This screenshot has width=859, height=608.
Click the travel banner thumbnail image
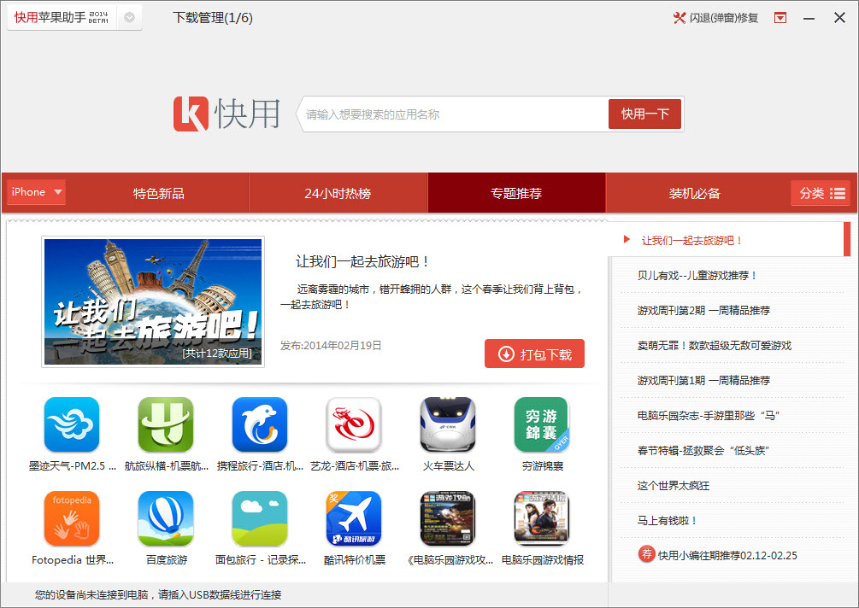153,301
